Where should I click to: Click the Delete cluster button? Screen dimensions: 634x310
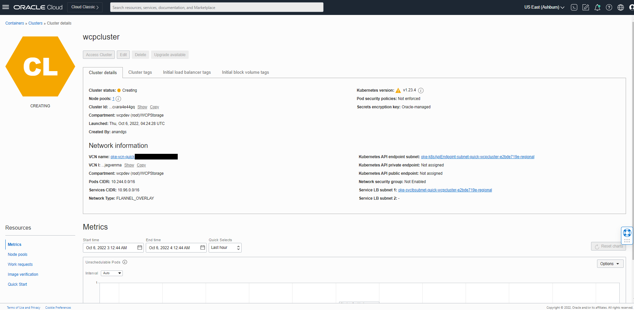coord(140,55)
